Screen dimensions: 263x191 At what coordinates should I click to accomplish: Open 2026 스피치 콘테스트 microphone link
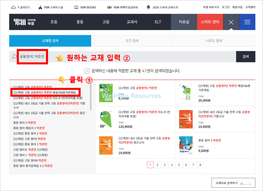pyautogui.click(x=162, y=7)
